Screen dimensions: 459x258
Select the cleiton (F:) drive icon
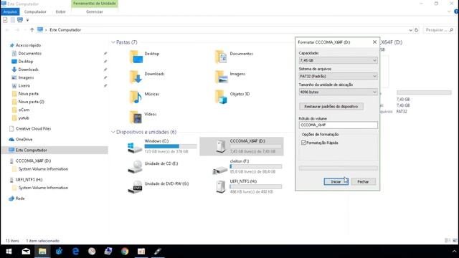(220, 170)
